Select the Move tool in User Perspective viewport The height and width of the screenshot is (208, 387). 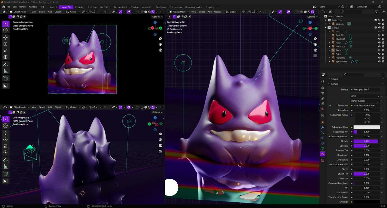[5, 133]
